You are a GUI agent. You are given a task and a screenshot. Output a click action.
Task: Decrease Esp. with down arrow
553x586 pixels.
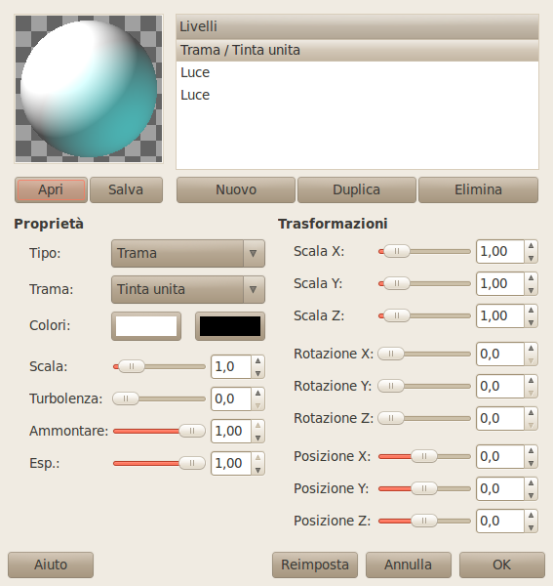(x=257, y=469)
